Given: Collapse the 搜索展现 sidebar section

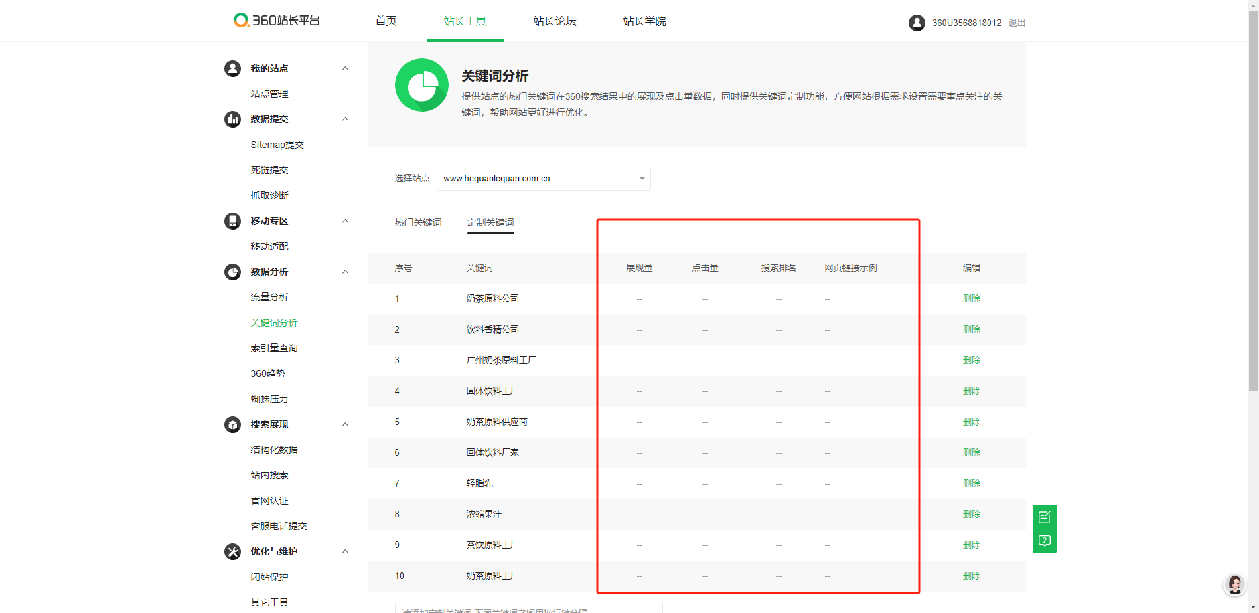Looking at the screenshot, I should click(x=345, y=424).
